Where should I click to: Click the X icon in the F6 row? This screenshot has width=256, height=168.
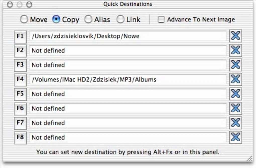click(x=235, y=108)
